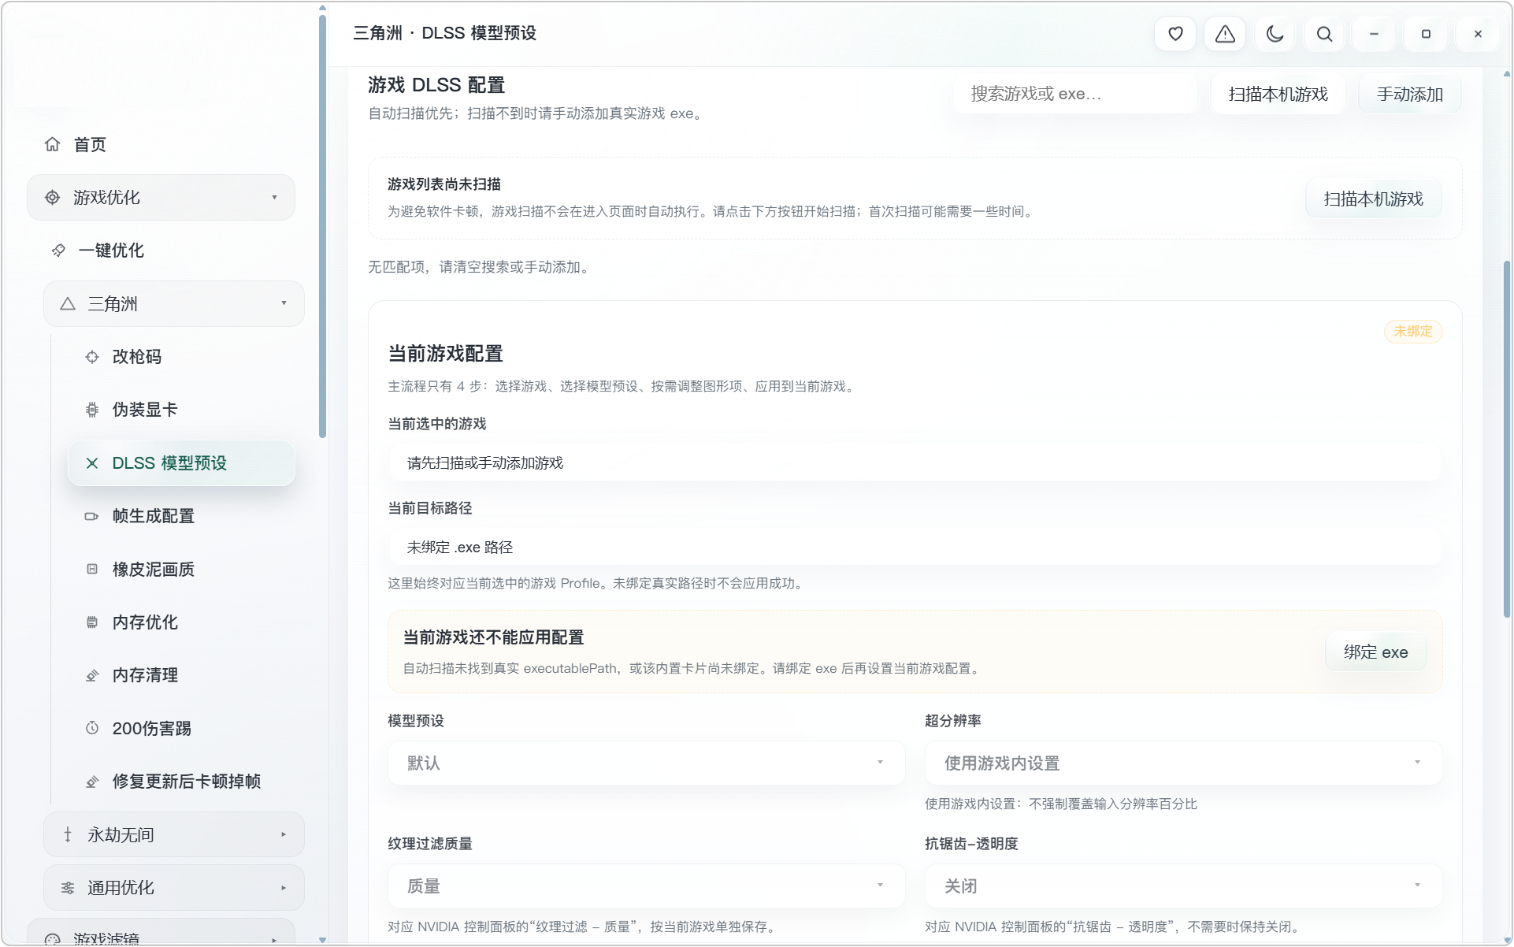Click the icon beside 橡皮泥画质

[x=92, y=569]
